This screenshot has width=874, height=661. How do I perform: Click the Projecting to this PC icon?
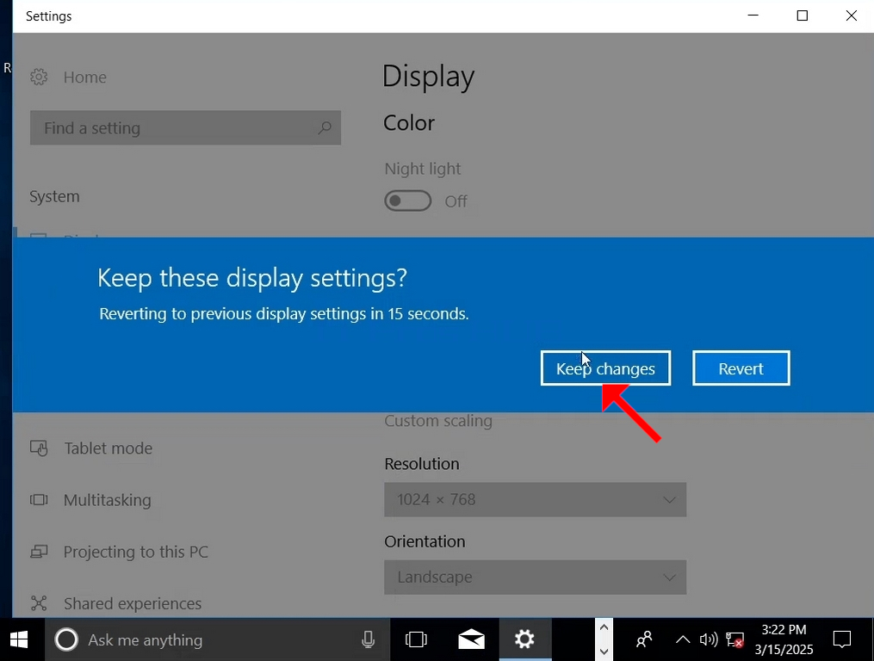(39, 552)
